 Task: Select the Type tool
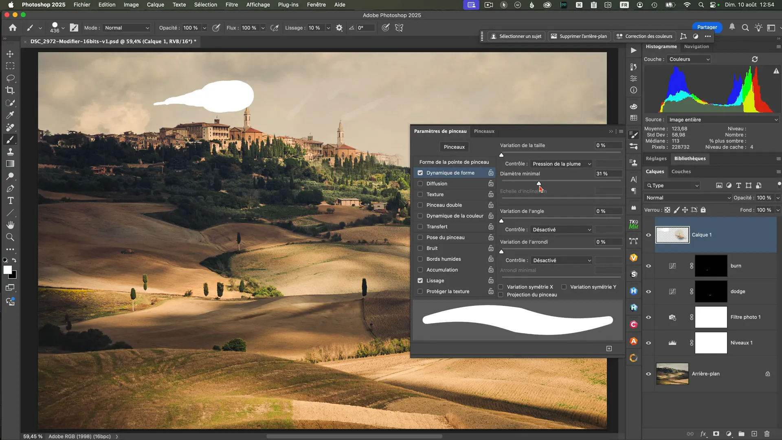tap(10, 200)
